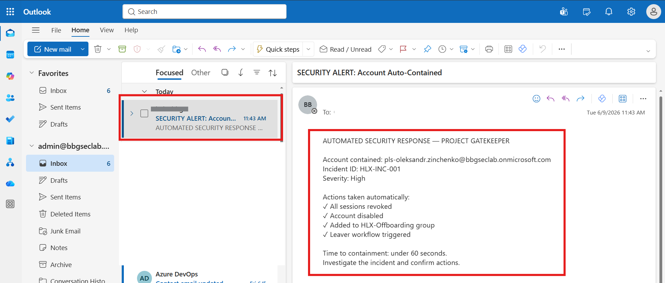Click the Delete trash icon in ribbon
Image resolution: width=665 pixels, height=283 pixels.
(98, 49)
